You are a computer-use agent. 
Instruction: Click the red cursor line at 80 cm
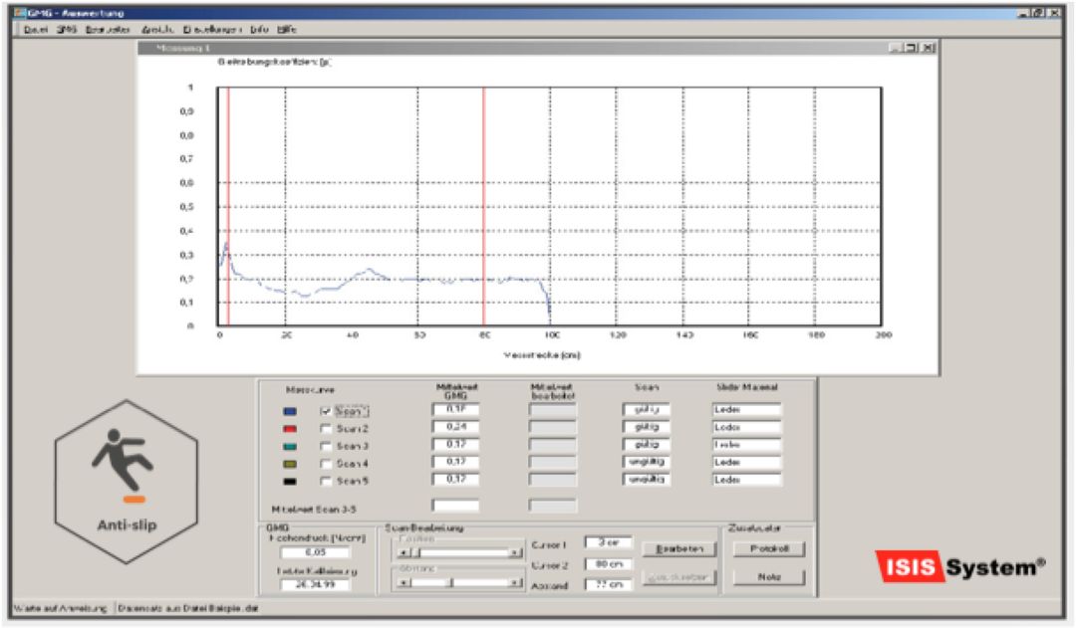pos(484,206)
